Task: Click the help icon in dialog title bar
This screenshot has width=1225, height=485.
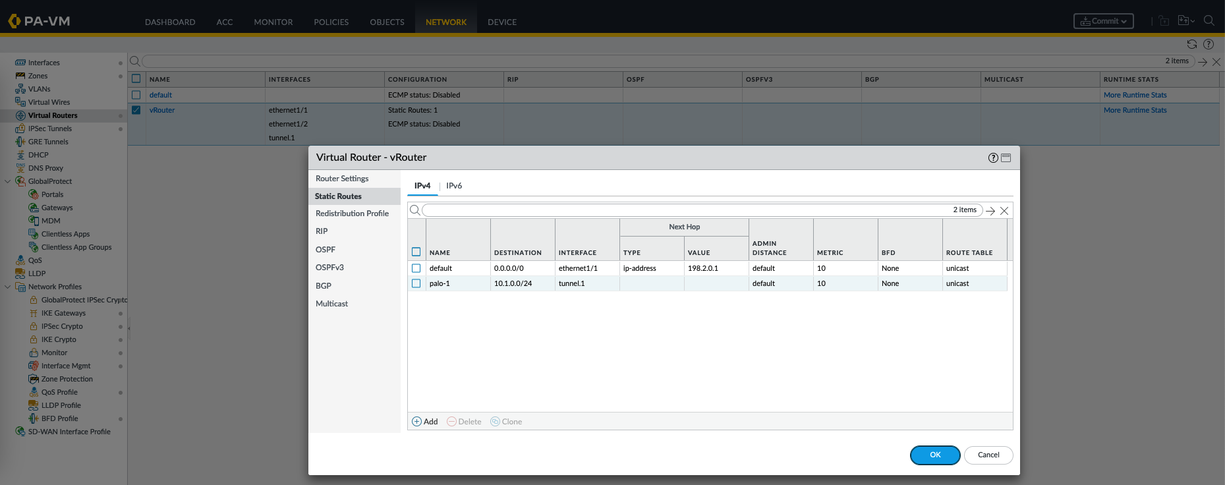Action: click(993, 157)
